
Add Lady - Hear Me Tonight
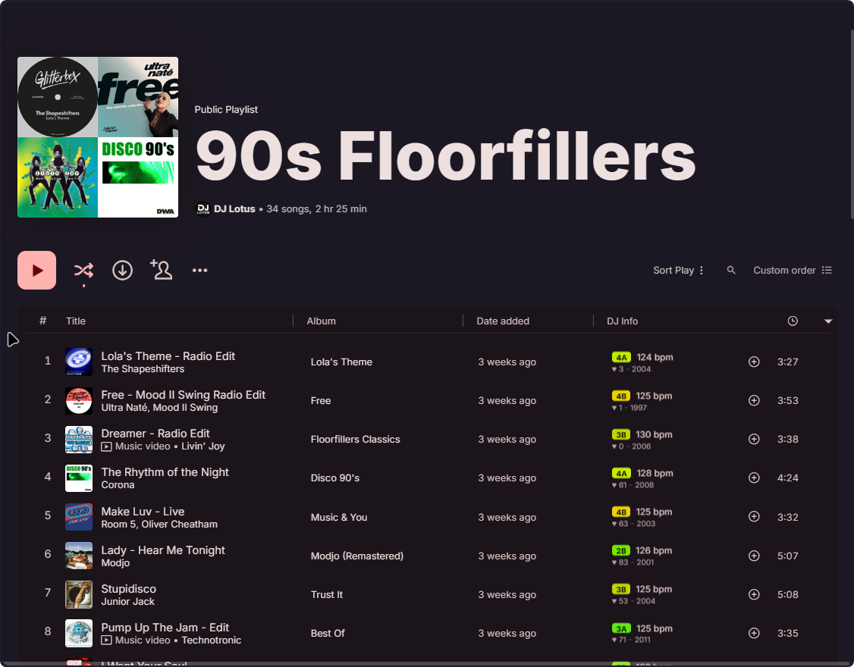tap(754, 556)
